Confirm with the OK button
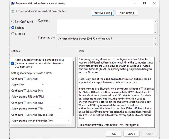 point(114,134)
